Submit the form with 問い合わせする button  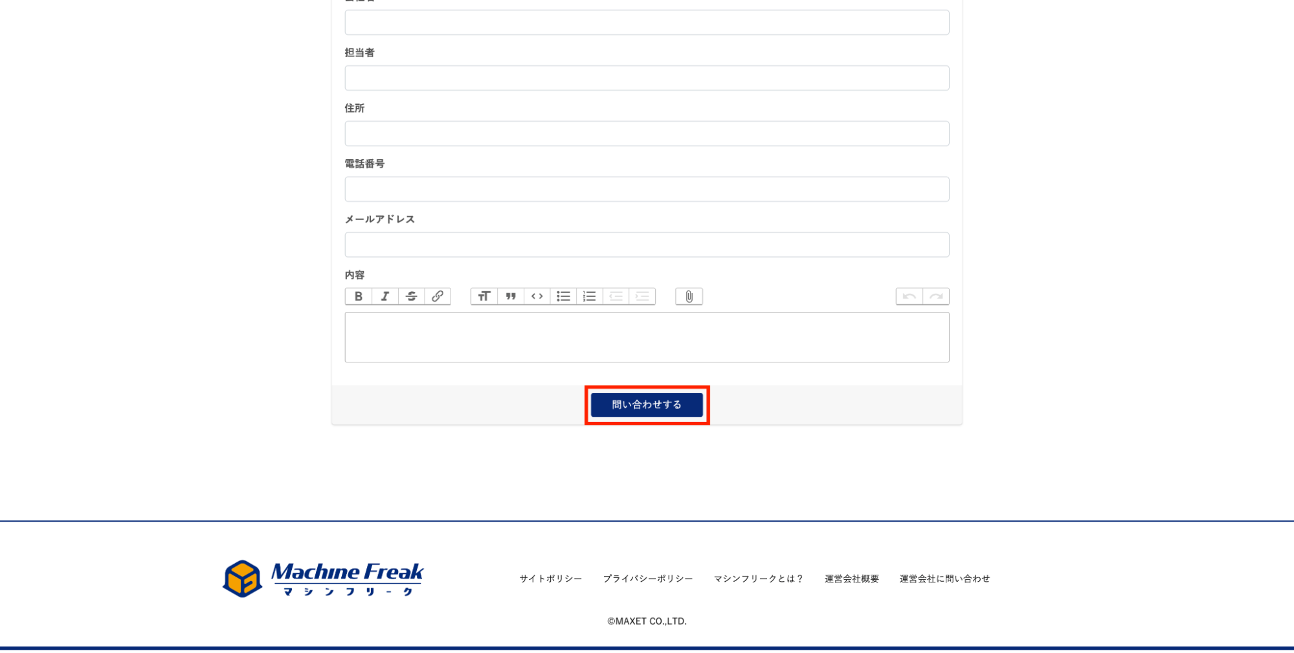[x=647, y=404]
